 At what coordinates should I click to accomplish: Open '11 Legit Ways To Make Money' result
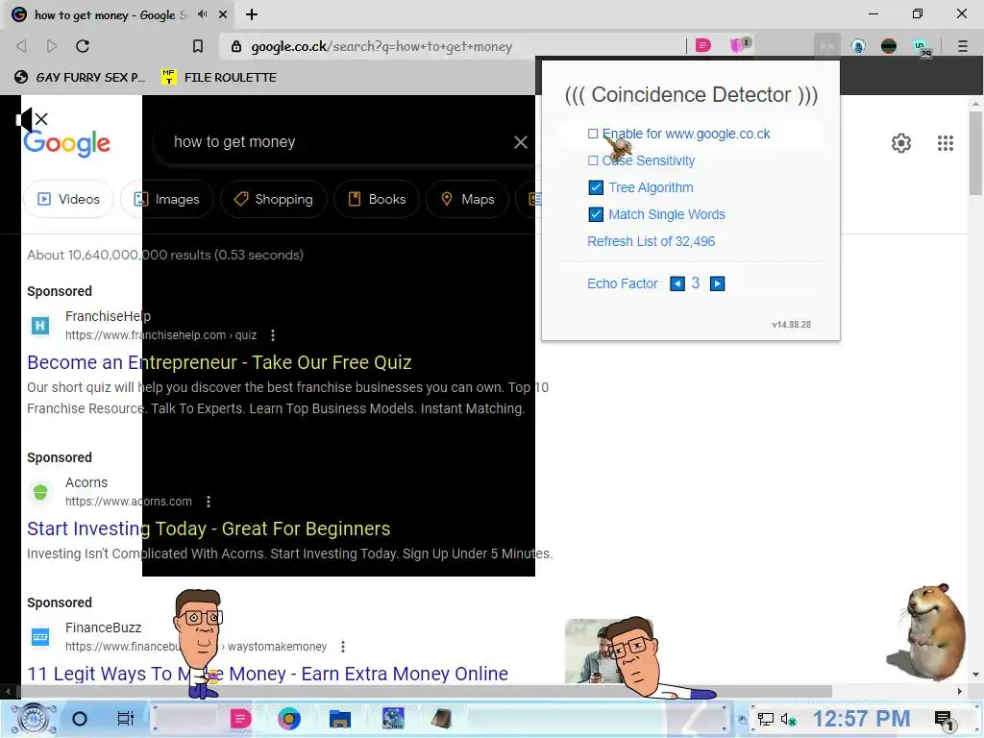[x=267, y=674]
